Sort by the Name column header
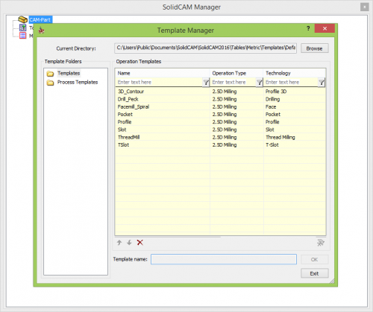This screenshot has height=312, width=373. (x=163, y=73)
